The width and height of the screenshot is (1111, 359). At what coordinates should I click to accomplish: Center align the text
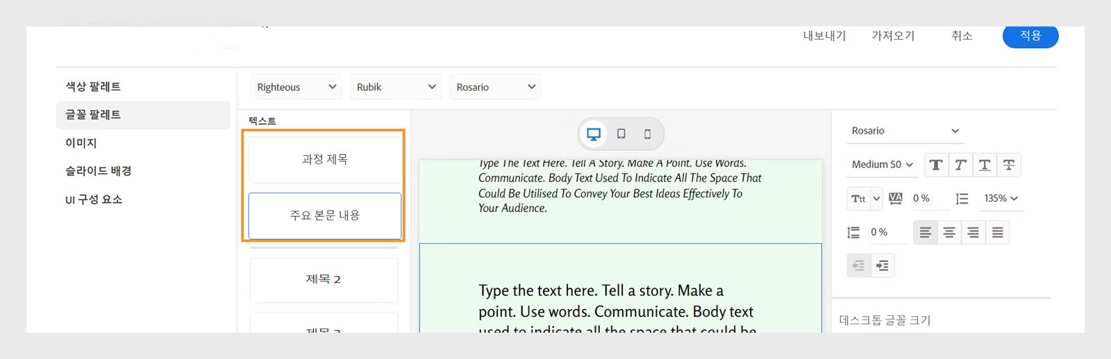point(949,233)
